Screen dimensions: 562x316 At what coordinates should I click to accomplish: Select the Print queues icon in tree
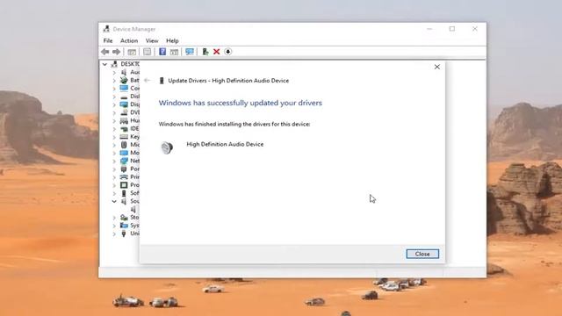pos(124,177)
